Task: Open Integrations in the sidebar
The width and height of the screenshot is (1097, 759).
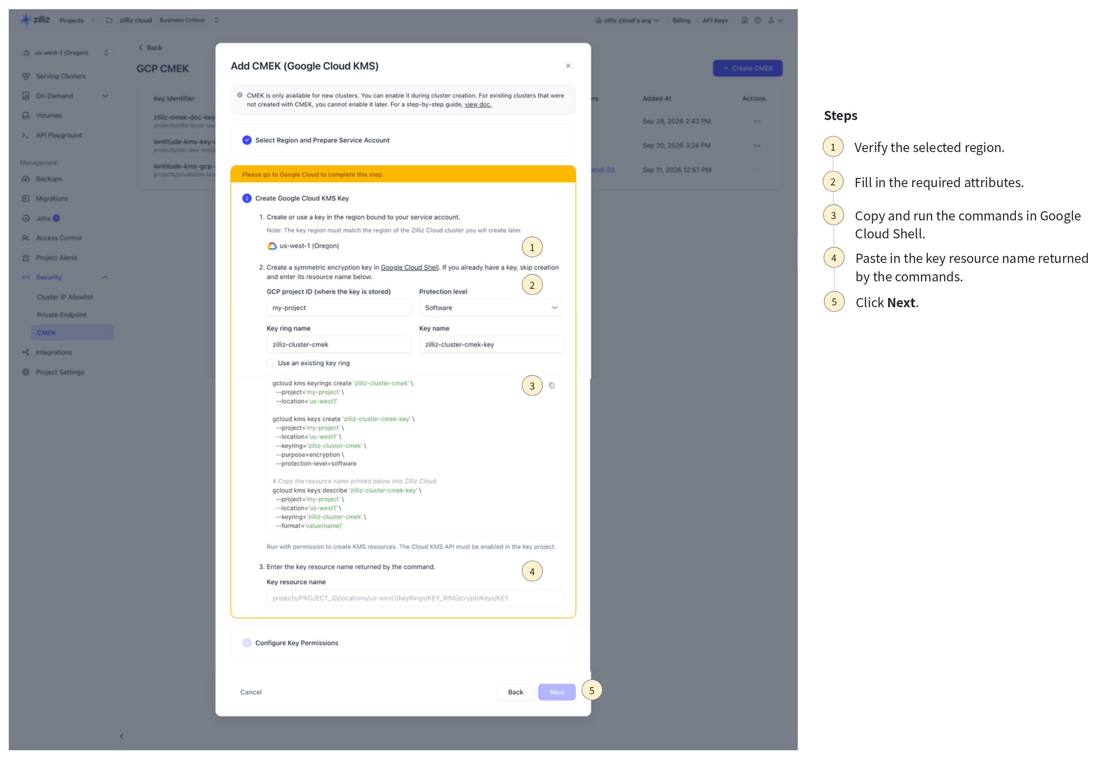Action: point(54,352)
